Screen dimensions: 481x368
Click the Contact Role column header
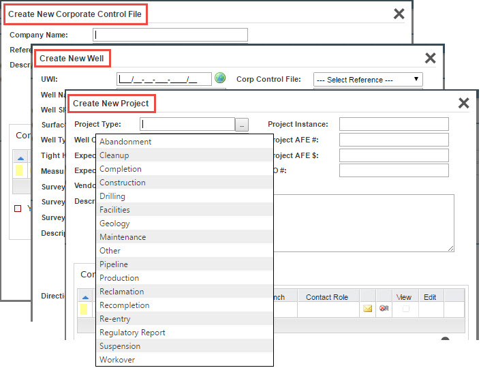(327, 297)
